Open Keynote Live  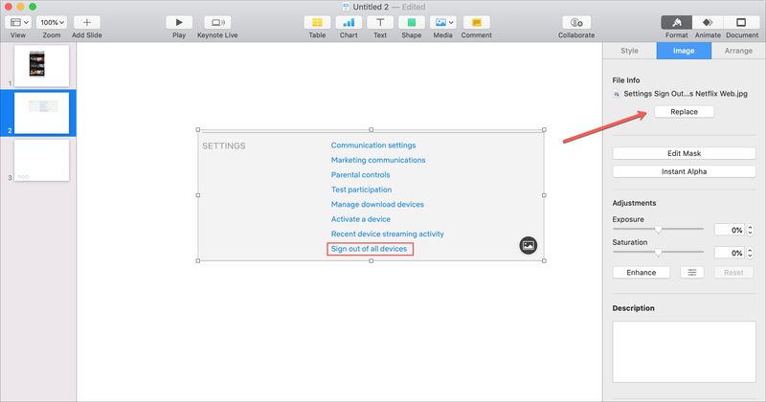[217, 22]
